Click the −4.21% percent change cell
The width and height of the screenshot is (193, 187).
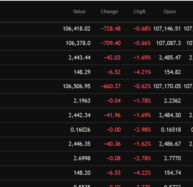point(142,72)
